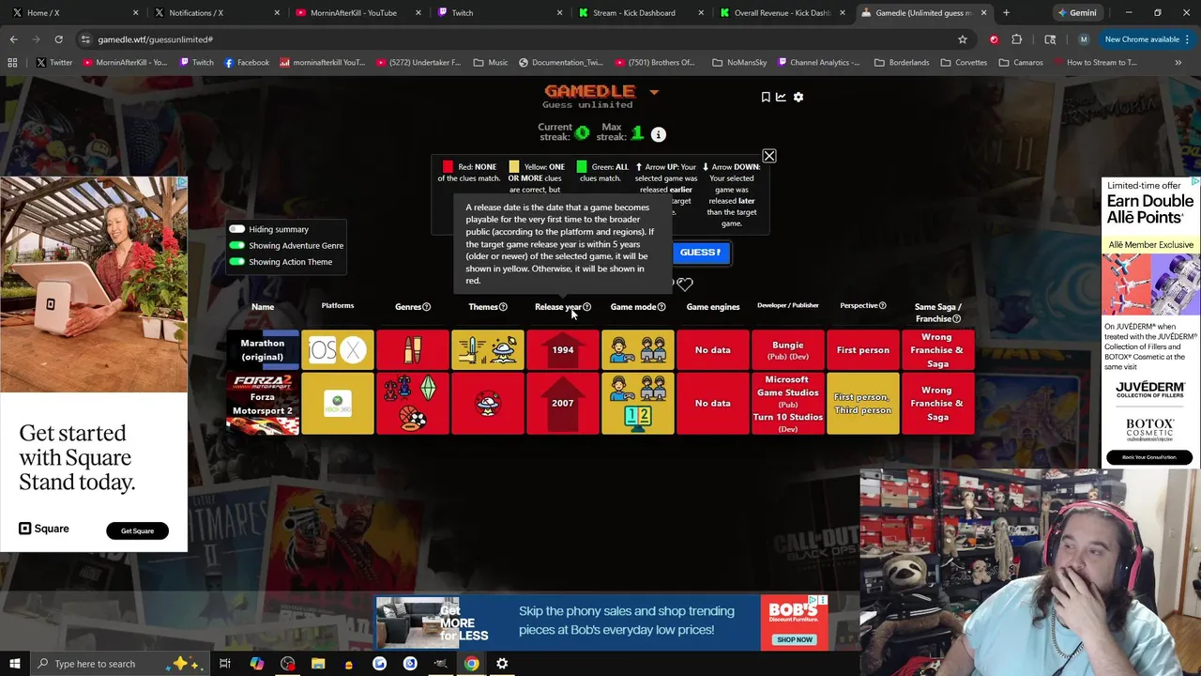Bookmark this page with star icon
The width and height of the screenshot is (1201, 676).
[963, 39]
